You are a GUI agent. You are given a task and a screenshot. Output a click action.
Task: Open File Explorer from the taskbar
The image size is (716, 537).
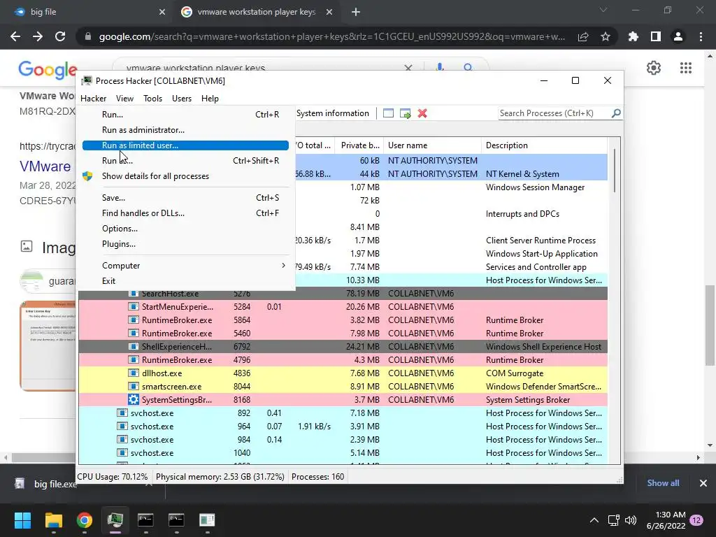(x=53, y=520)
